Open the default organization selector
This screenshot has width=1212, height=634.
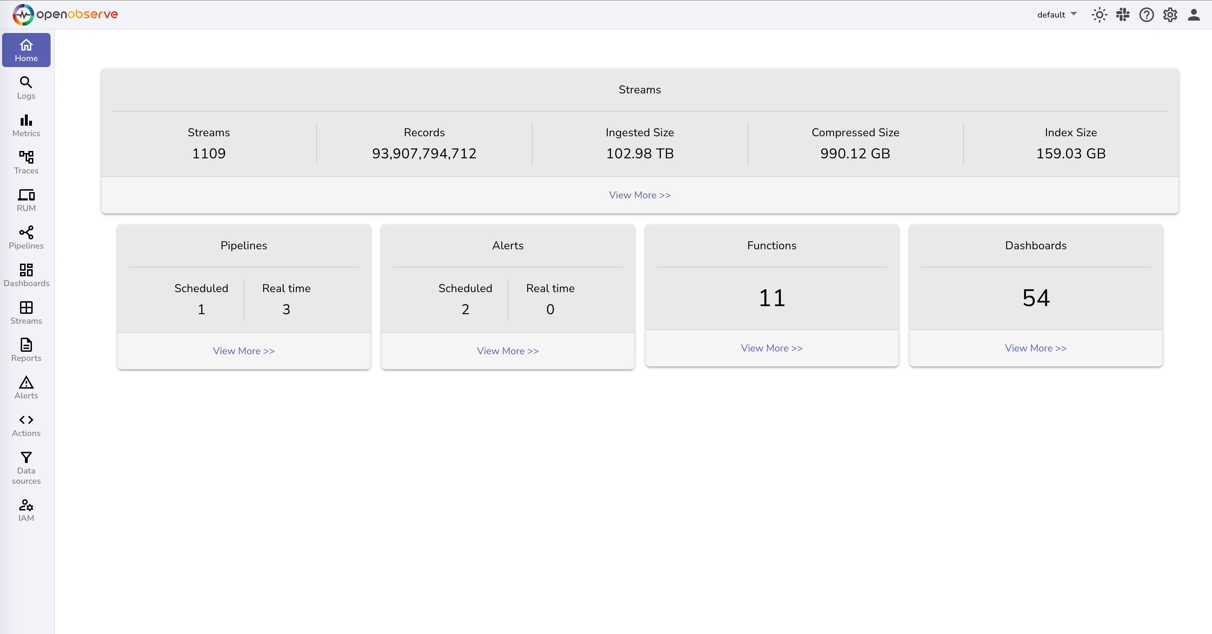(1056, 15)
